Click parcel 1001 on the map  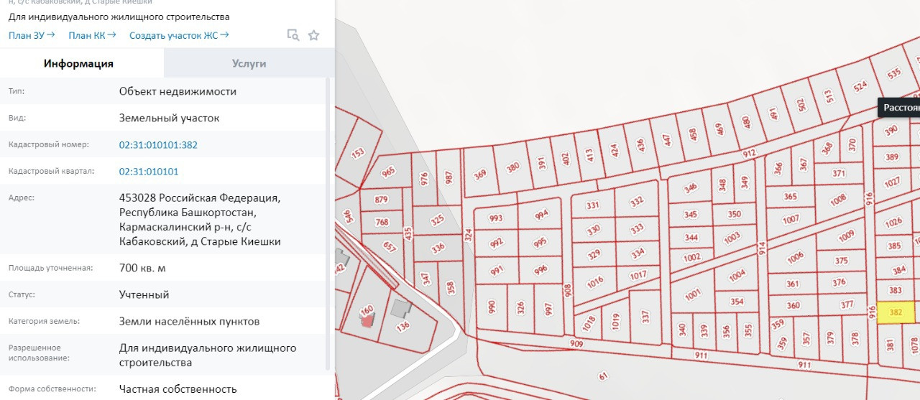pyautogui.click(x=692, y=294)
